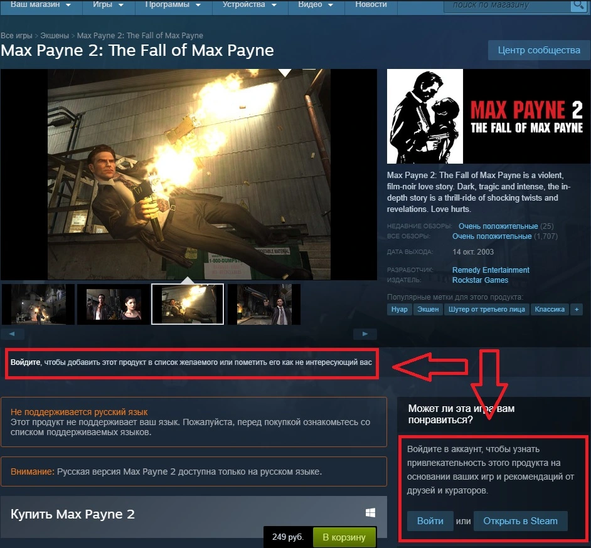591x548 pixels.
Task: Open the Экшены breadcrumb link
Action: point(55,35)
